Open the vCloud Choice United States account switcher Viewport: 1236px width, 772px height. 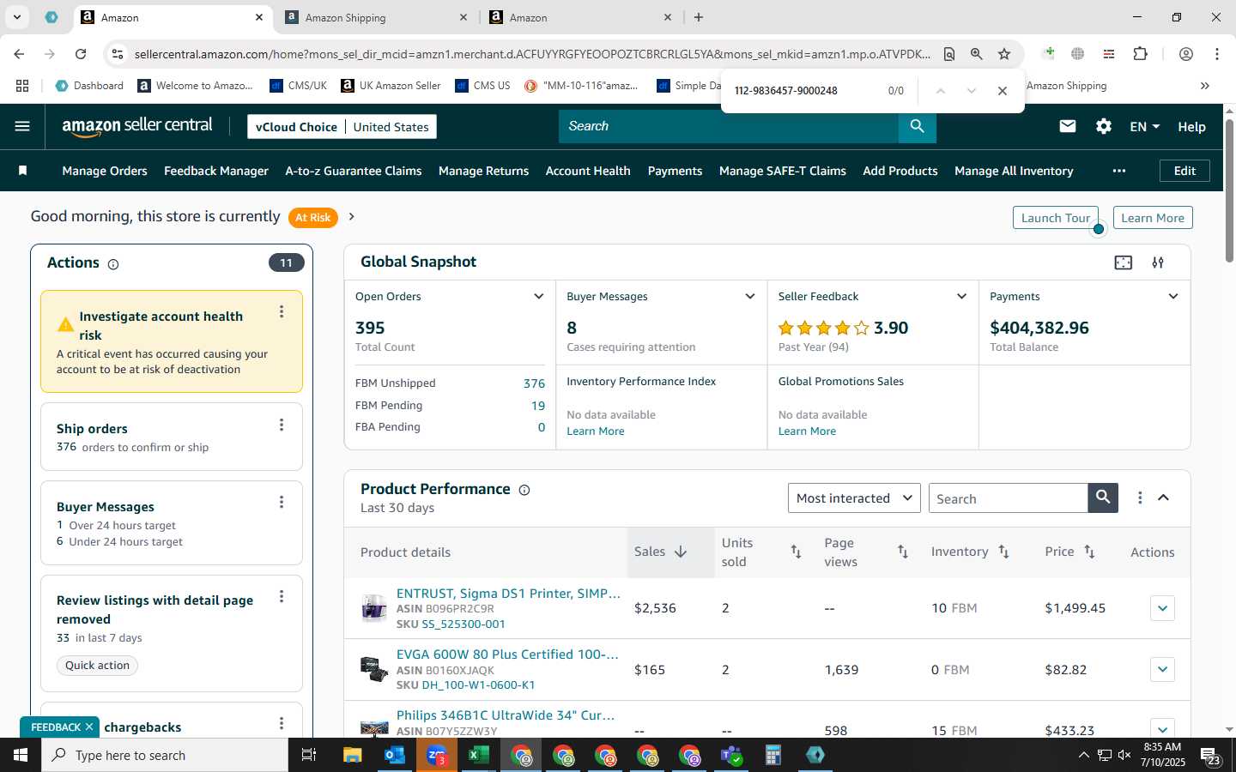[x=342, y=127]
